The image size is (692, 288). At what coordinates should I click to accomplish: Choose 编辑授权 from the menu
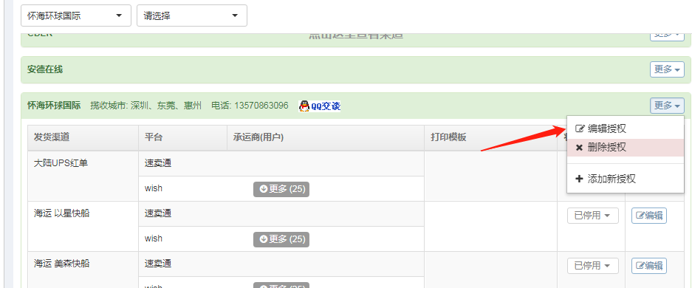[625, 128]
